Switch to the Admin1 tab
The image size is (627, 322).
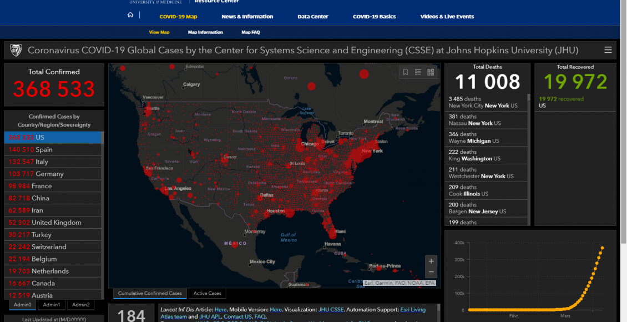52,305
